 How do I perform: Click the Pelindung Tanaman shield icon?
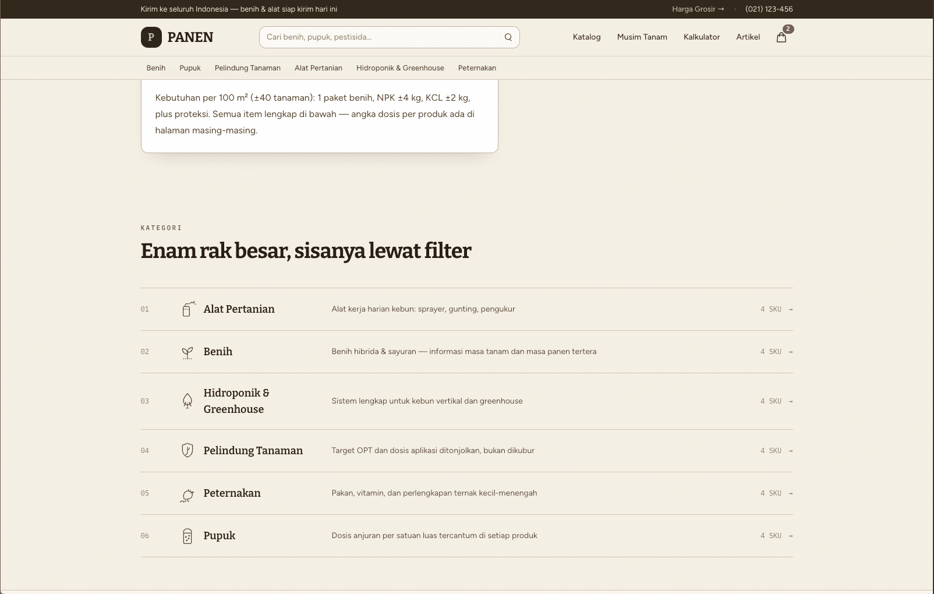[x=187, y=450]
